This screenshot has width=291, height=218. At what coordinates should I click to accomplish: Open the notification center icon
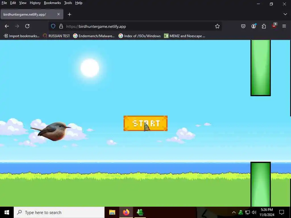(282, 212)
